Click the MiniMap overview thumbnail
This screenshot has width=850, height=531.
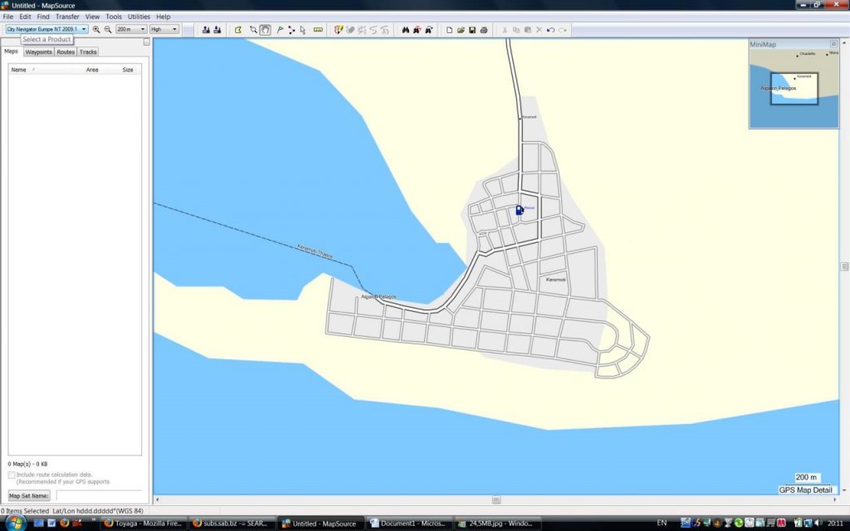tap(794, 89)
